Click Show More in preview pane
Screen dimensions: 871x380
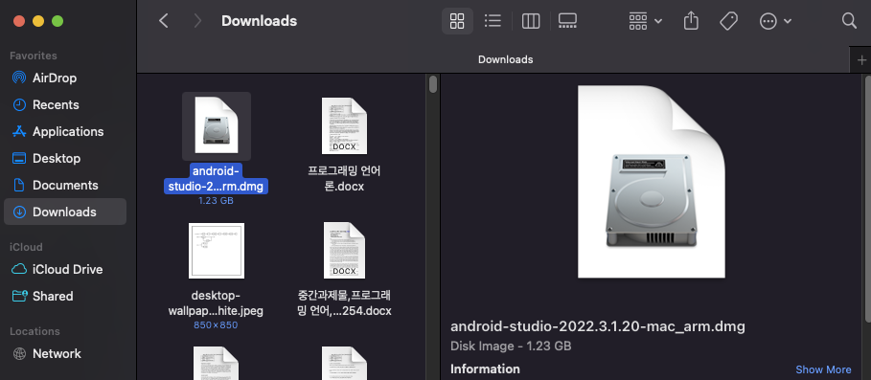click(823, 369)
